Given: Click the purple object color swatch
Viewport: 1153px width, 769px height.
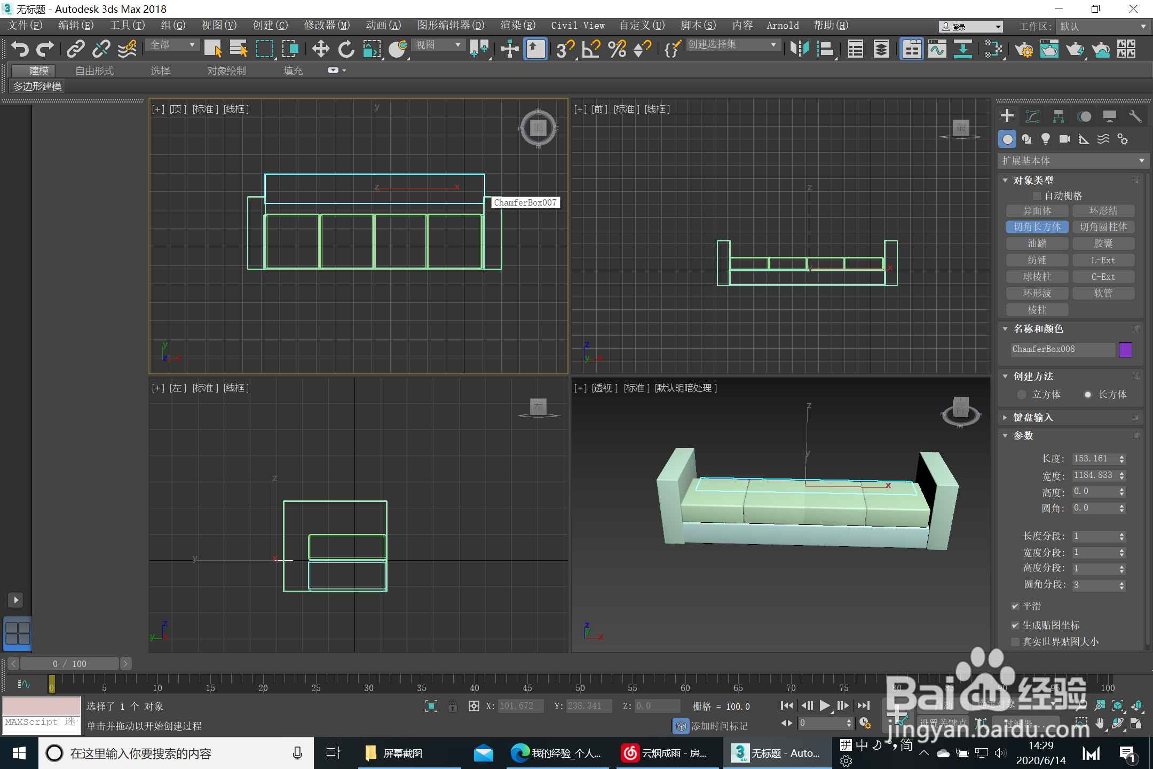Looking at the screenshot, I should pos(1125,350).
